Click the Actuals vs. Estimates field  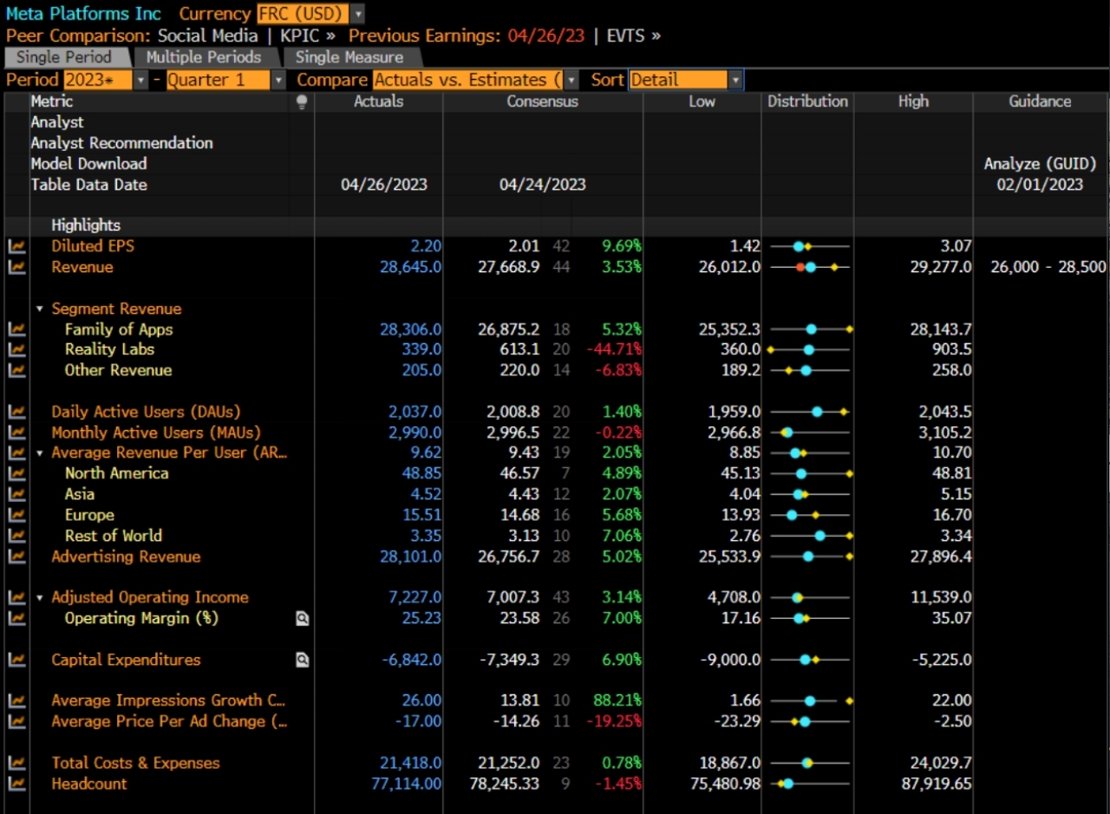coord(468,80)
